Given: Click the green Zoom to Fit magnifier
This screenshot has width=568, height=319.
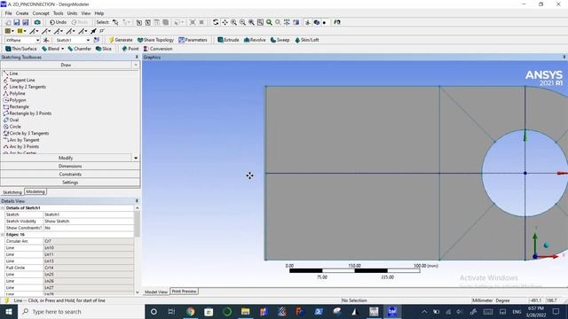Looking at the screenshot, I should 269,22.
